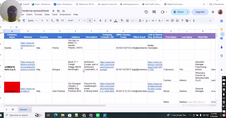Select the paint format roller tool
The height and width of the screenshot is (118, 226).
[24, 21]
